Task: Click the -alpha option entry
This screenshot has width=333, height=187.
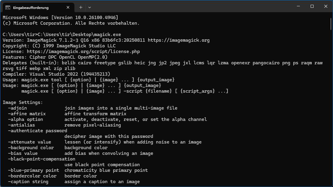Action: point(25,119)
